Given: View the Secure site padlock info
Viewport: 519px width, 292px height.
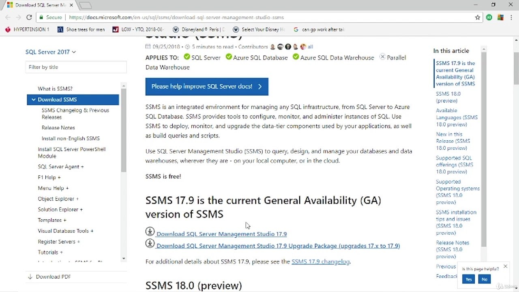Looking at the screenshot, I should coord(51,17).
